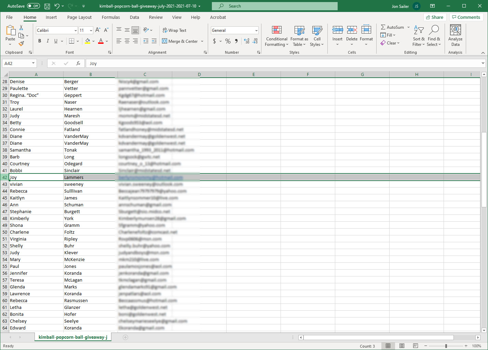Click the Insert Function fx icon
488x350 pixels.
78,63
